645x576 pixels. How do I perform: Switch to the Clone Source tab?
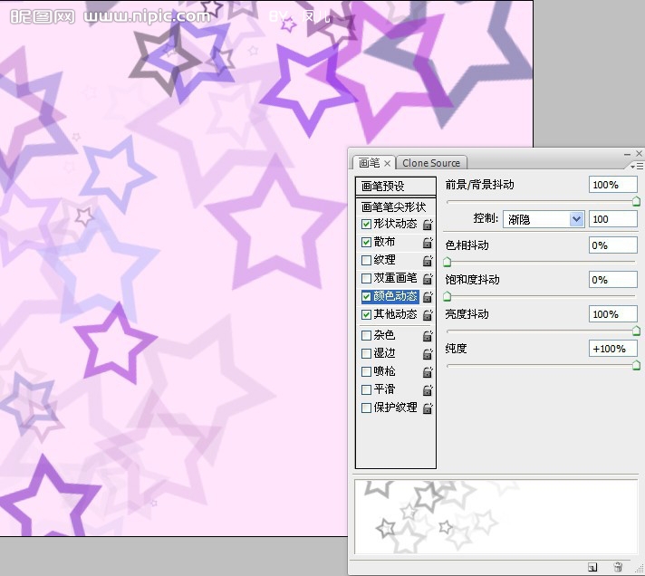(x=431, y=163)
